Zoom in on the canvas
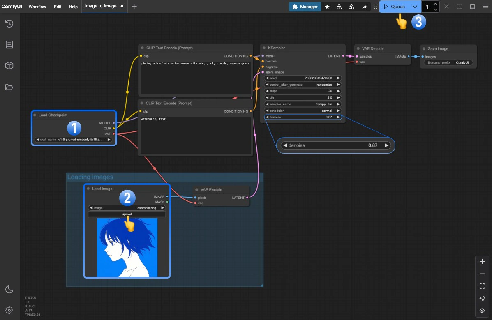 (x=482, y=261)
